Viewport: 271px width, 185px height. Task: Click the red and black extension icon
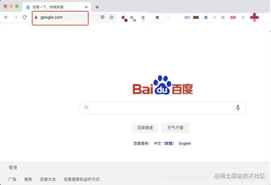coord(124,19)
